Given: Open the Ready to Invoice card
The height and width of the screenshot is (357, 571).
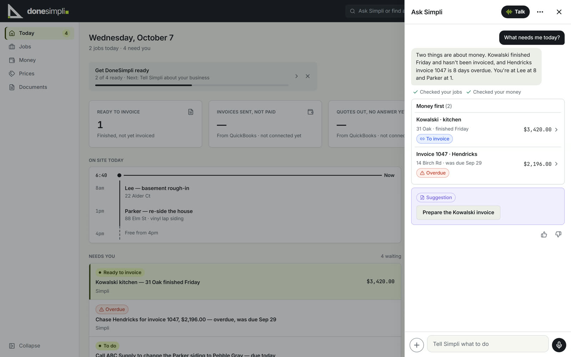Looking at the screenshot, I should 145,124.
